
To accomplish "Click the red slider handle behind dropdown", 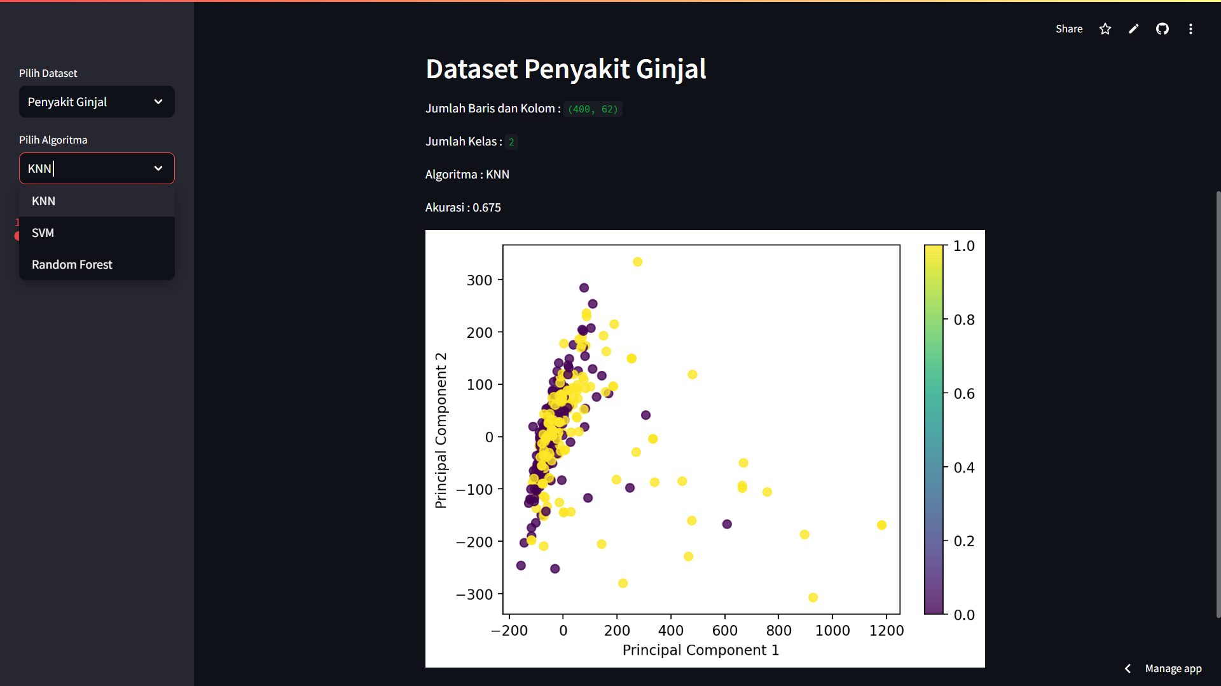I will coord(17,236).
